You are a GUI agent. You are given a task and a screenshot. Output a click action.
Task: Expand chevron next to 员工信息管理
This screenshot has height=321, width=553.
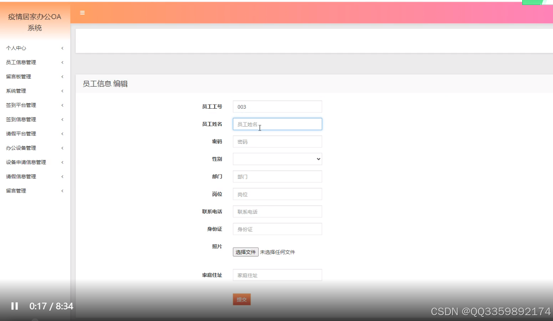click(x=63, y=62)
